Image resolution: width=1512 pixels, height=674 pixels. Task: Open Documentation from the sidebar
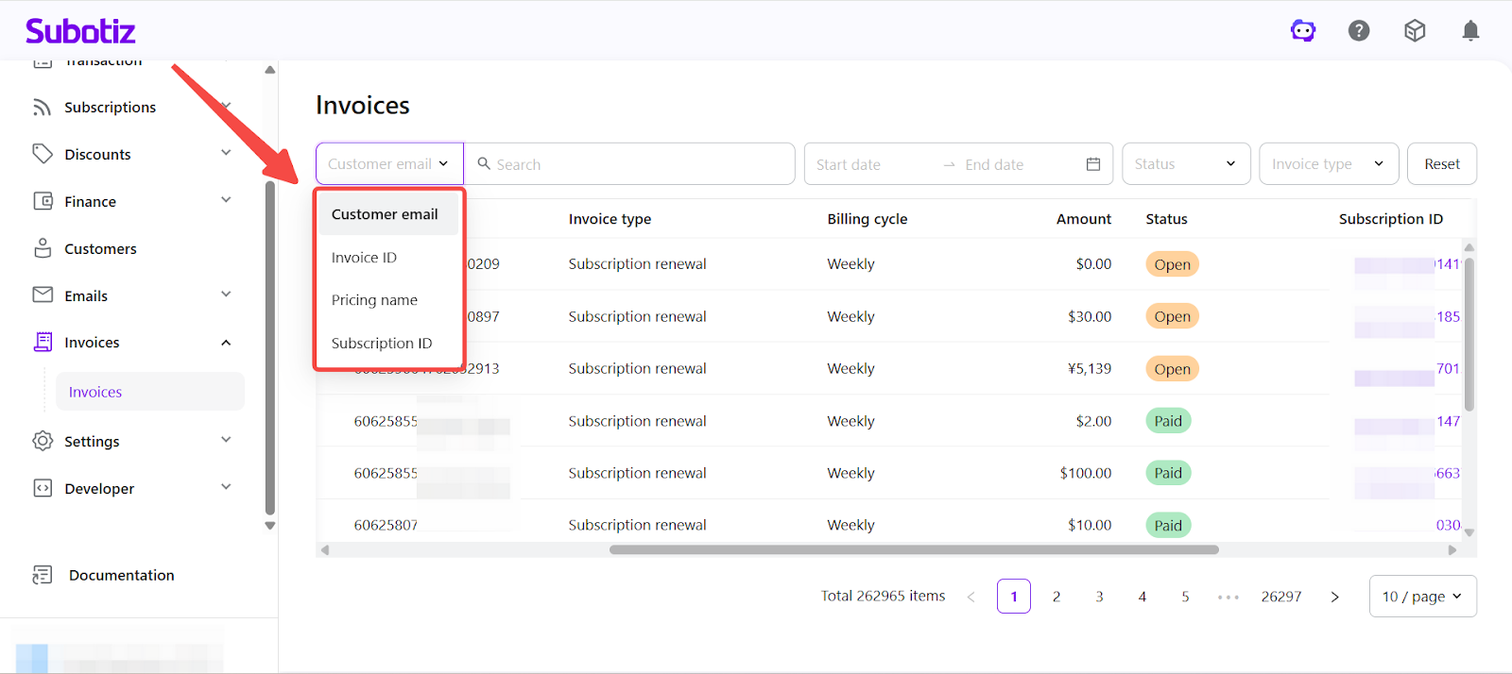121,575
